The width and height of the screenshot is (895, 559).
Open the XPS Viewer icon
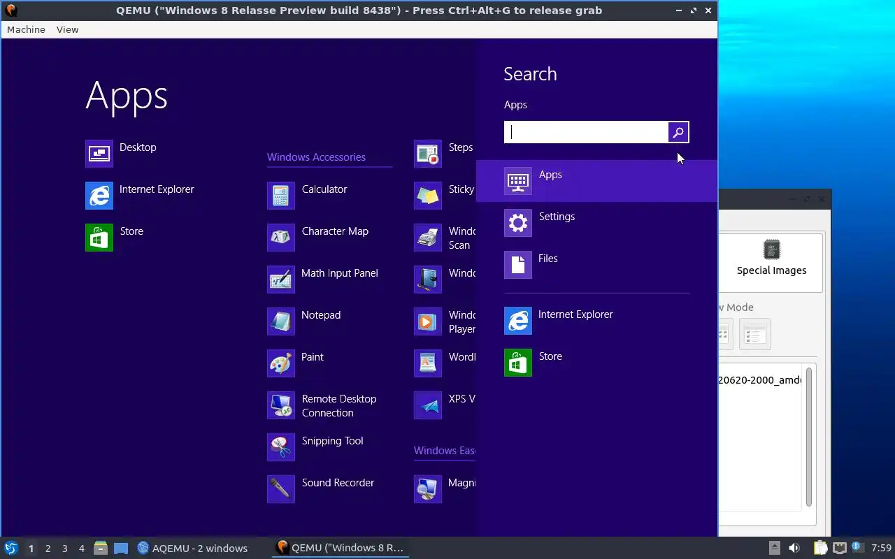tap(428, 405)
